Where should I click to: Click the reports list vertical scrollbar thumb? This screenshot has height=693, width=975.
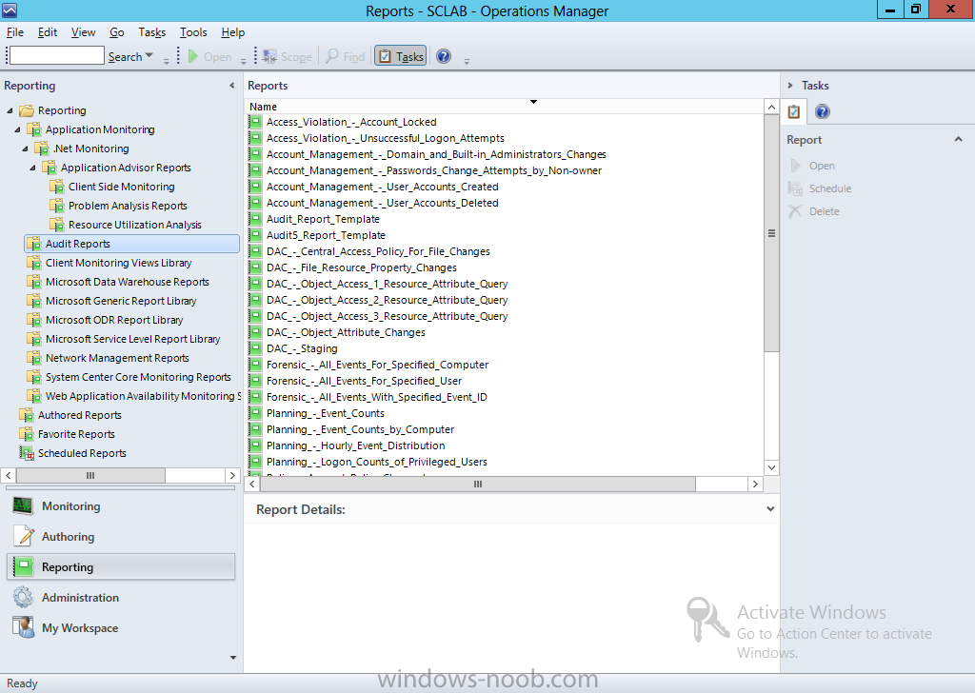tap(771, 233)
